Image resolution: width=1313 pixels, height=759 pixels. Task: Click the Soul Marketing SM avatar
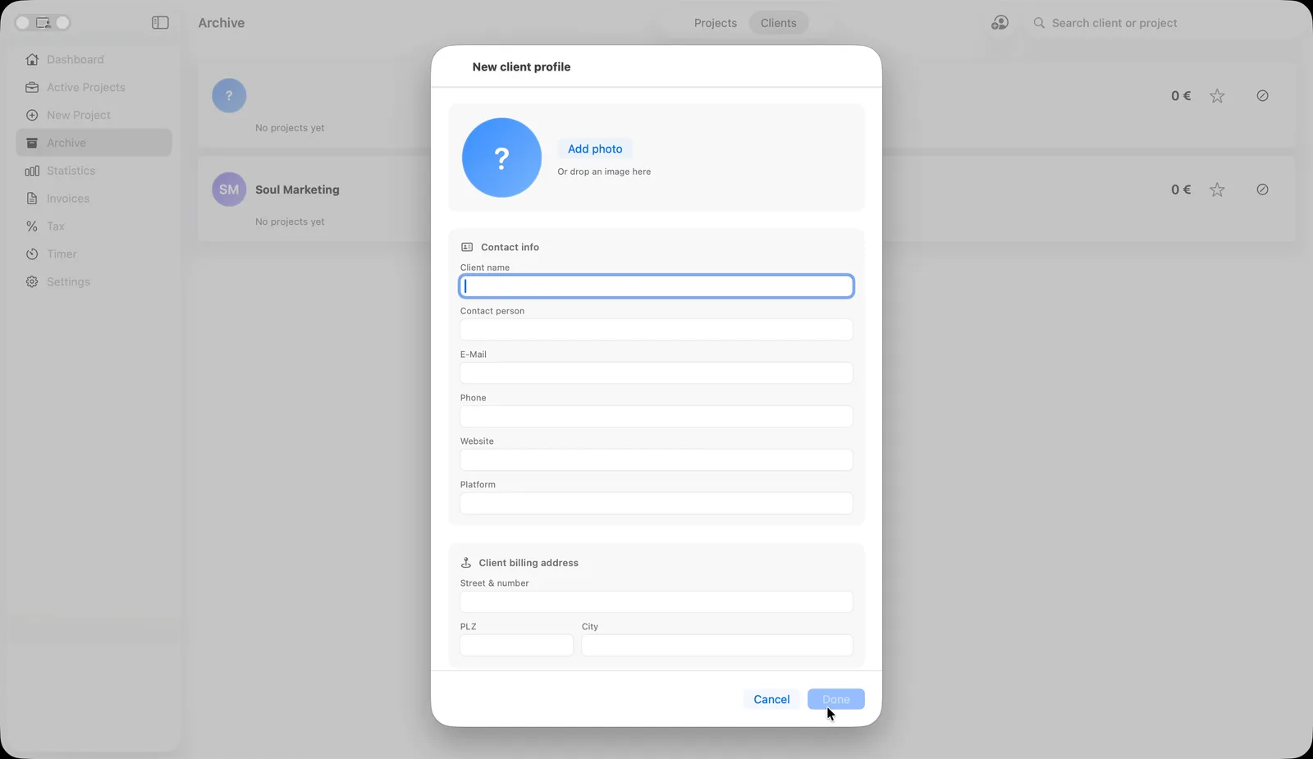point(229,190)
